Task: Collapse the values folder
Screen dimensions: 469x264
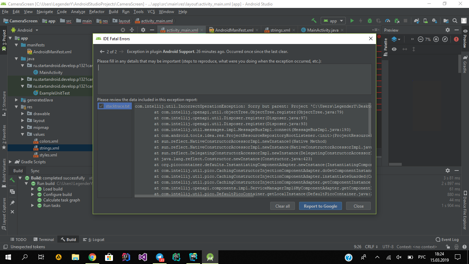Action: click(23, 134)
